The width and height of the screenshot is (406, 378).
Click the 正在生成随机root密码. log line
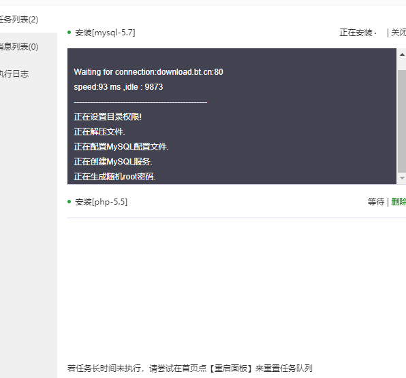pos(114,177)
